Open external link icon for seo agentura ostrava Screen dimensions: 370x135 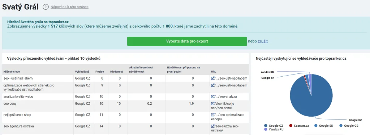(x=212, y=126)
